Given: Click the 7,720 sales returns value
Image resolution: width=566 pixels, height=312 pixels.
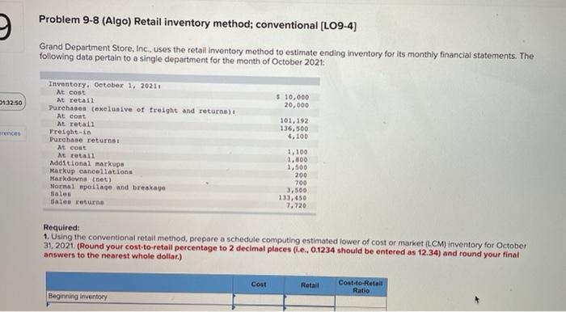Looking at the screenshot, I should (x=297, y=205).
